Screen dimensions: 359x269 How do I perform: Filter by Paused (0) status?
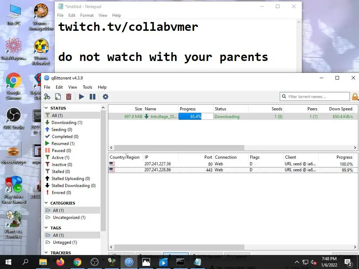(x=72, y=151)
